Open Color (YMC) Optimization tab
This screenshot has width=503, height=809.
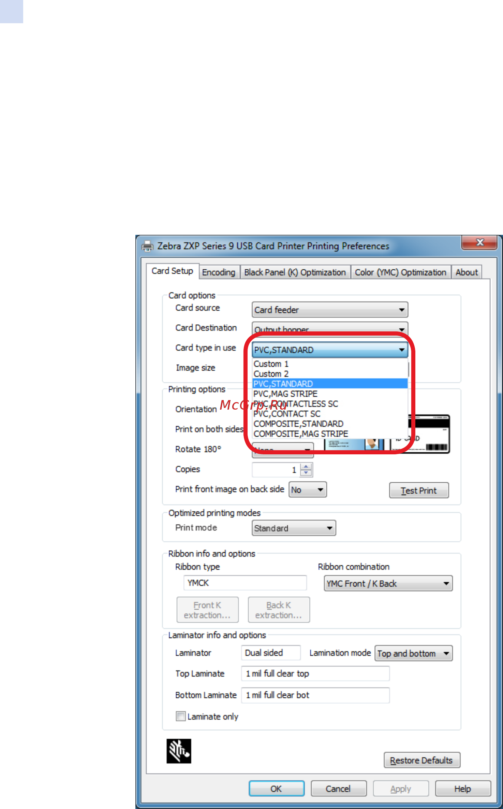[x=400, y=272]
